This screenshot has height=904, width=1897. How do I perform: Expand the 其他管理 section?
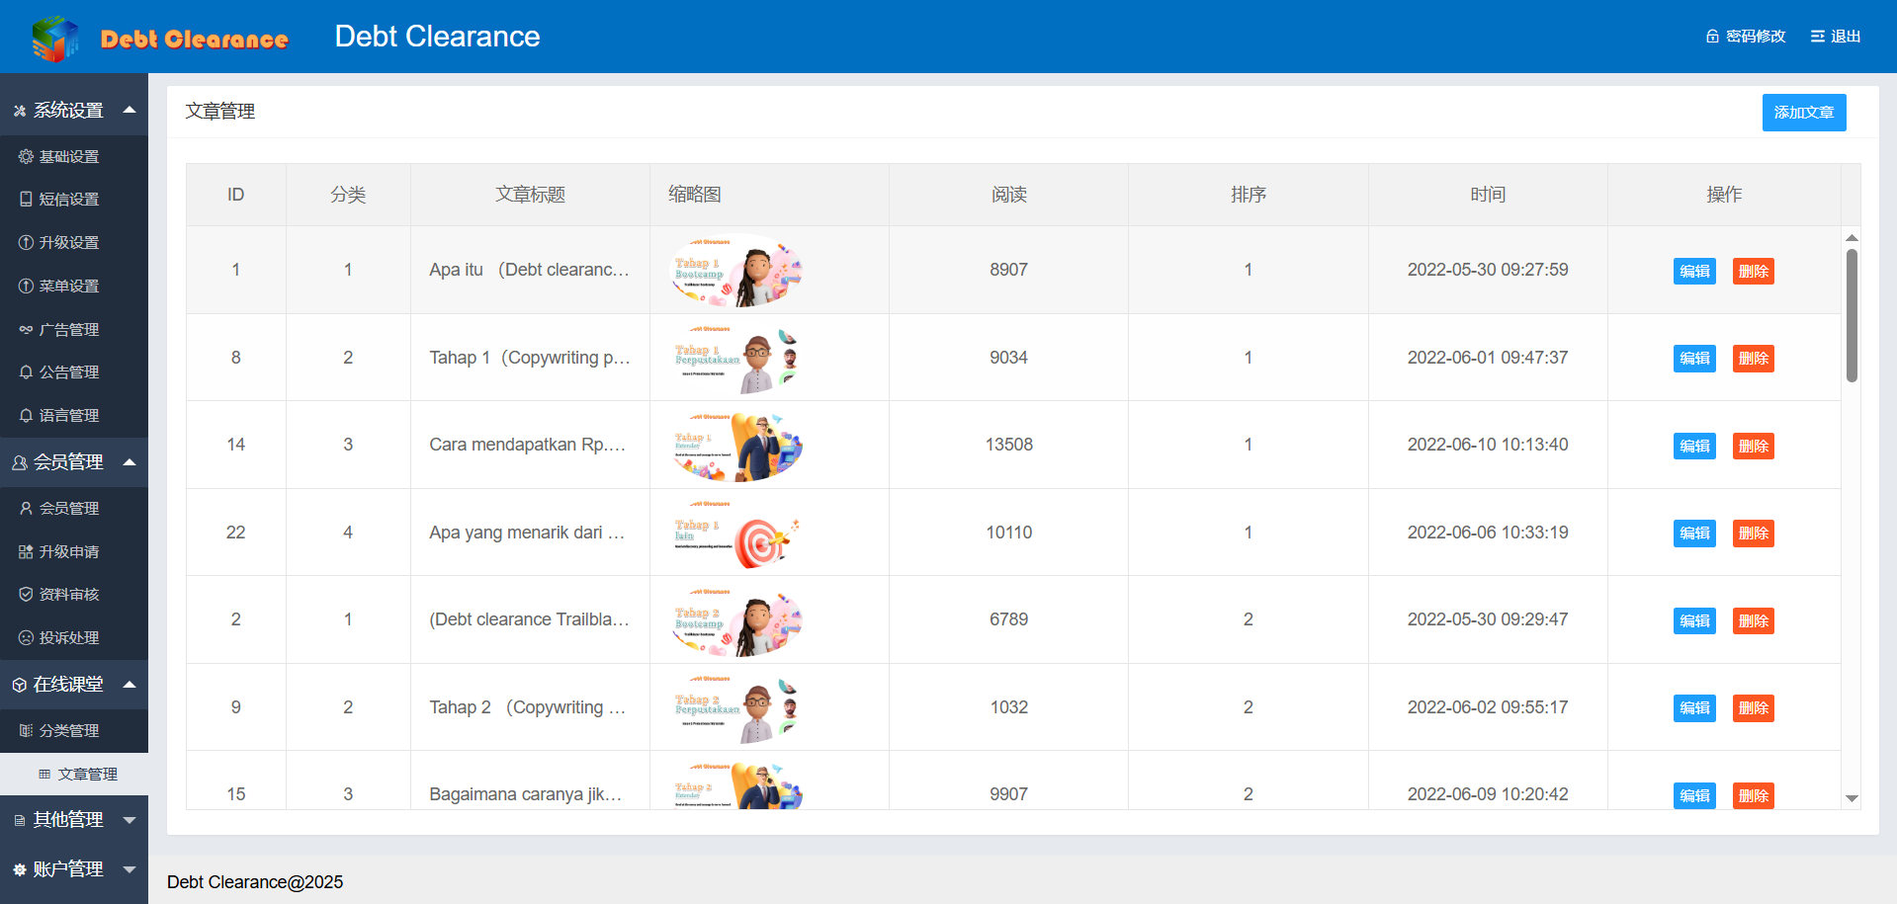pyautogui.click(x=129, y=820)
